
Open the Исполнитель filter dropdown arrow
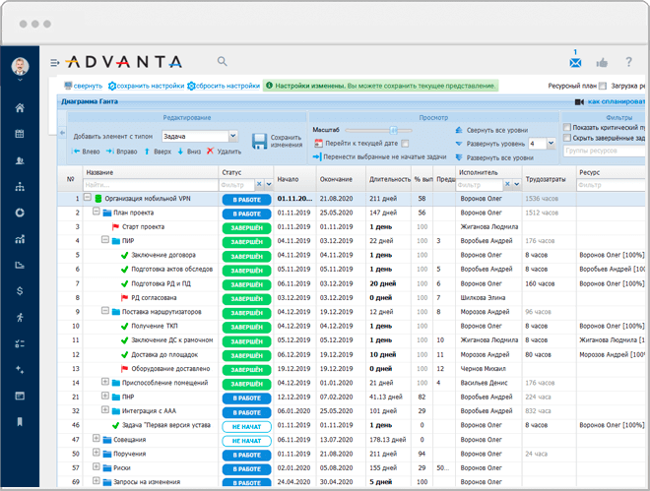click(x=516, y=184)
